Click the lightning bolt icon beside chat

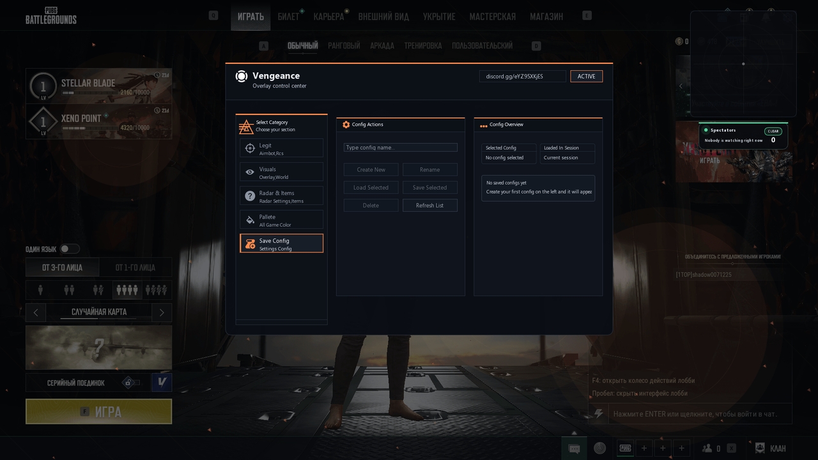599,413
